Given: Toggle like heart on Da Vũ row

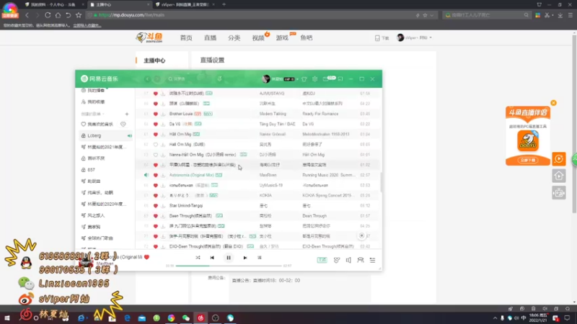Looking at the screenshot, I should (156, 124).
